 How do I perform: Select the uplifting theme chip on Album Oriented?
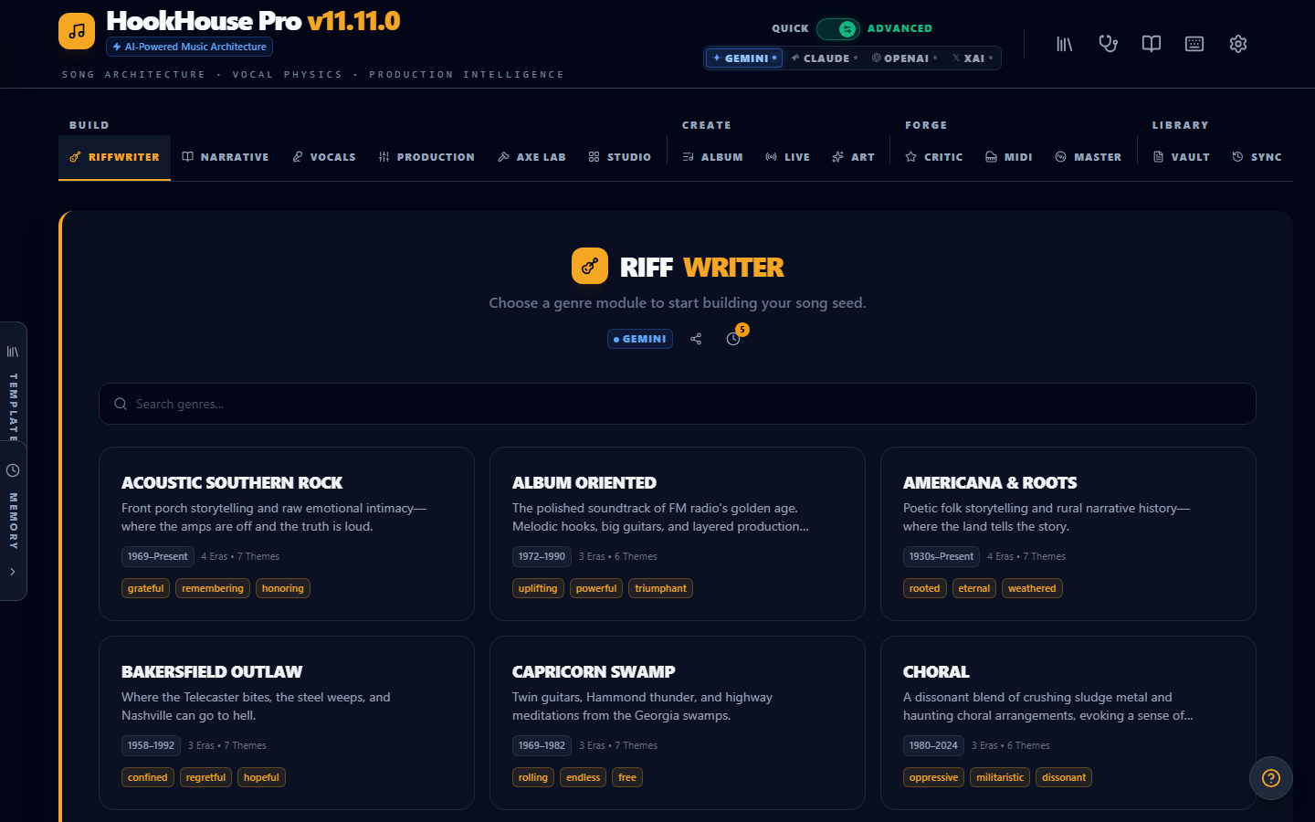[538, 588]
